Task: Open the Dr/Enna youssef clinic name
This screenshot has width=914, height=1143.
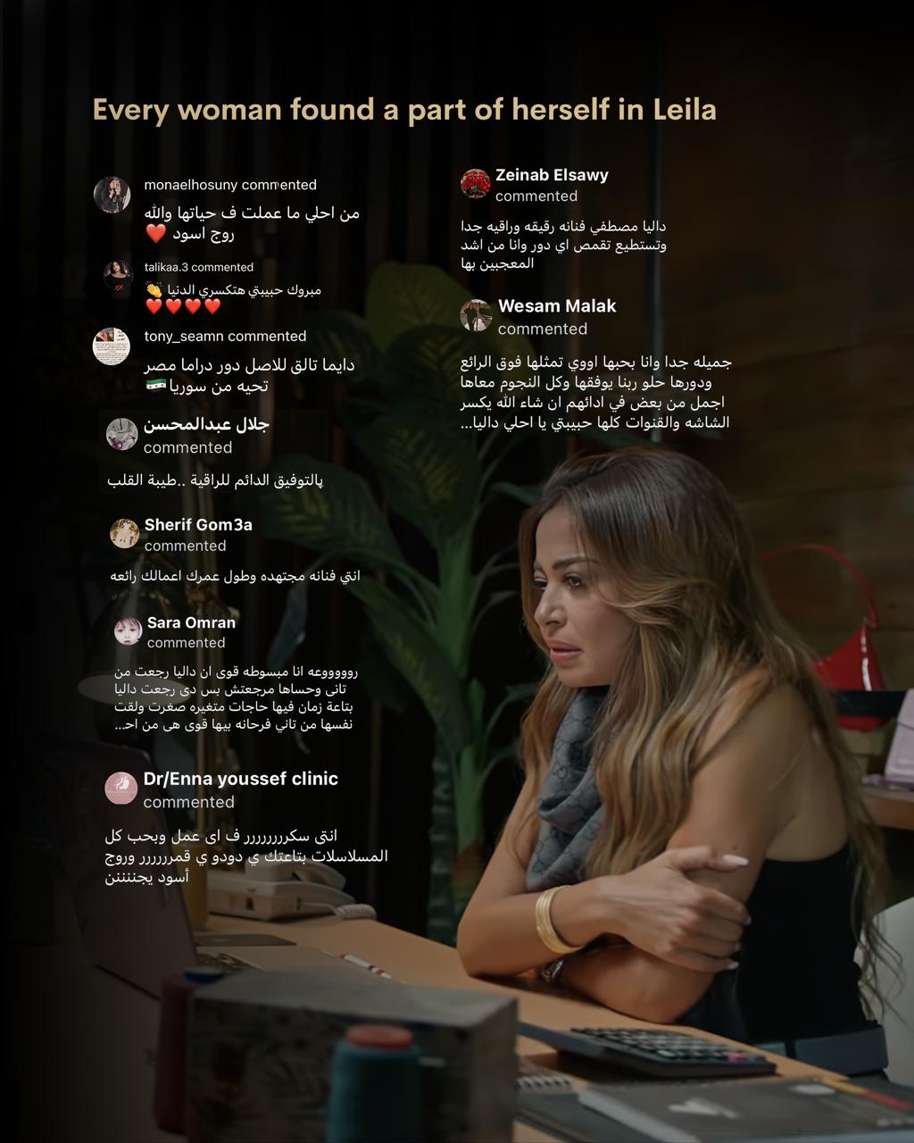Action: [241, 779]
